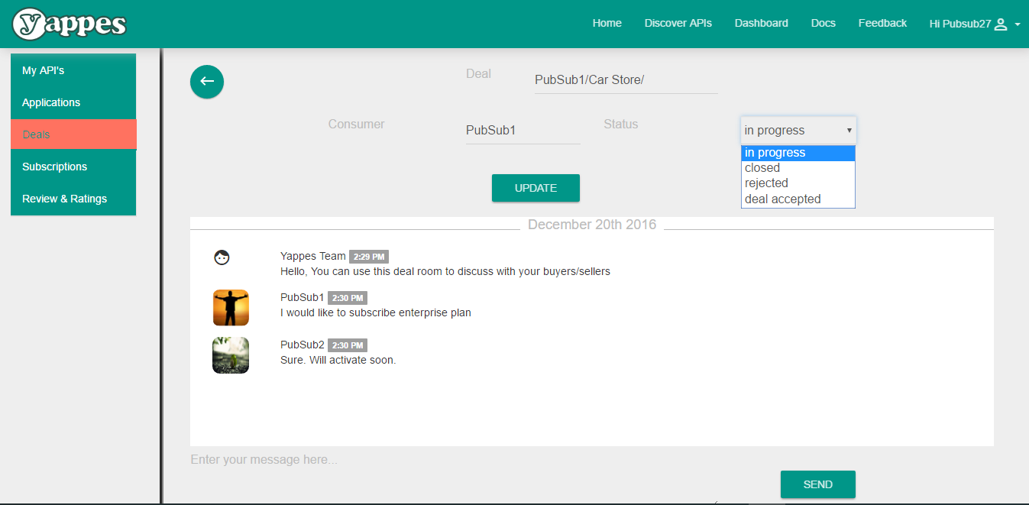
Task: Click Hi Pubsub27 account label
Action: point(959,24)
